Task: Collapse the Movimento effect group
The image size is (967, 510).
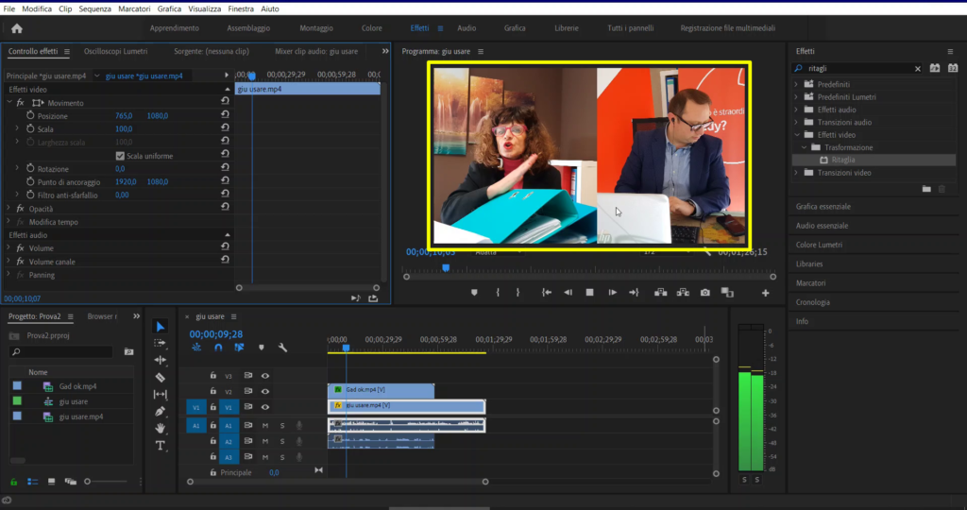Action: pos(9,102)
